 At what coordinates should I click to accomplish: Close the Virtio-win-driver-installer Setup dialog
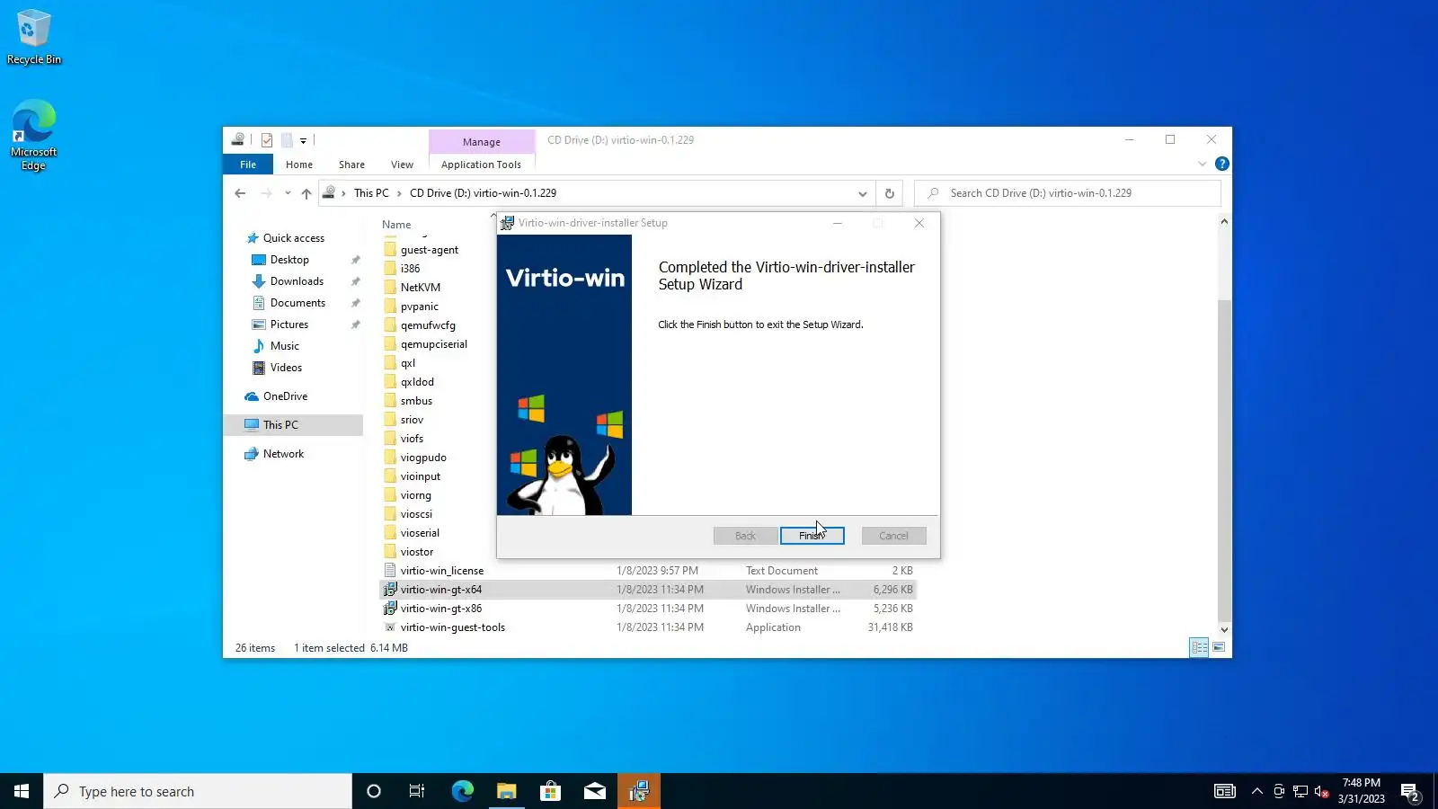pyautogui.click(x=919, y=223)
